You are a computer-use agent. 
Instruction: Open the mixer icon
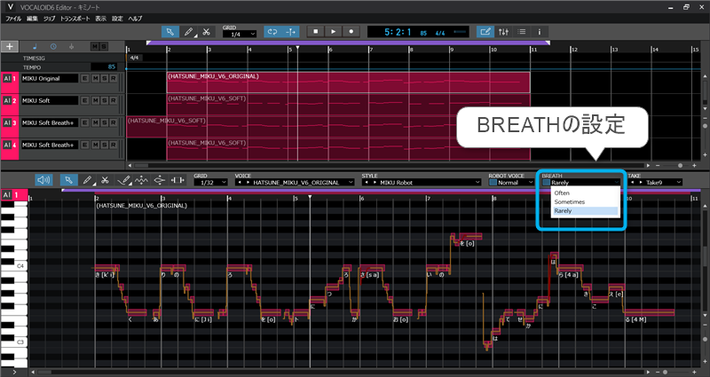click(x=503, y=32)
